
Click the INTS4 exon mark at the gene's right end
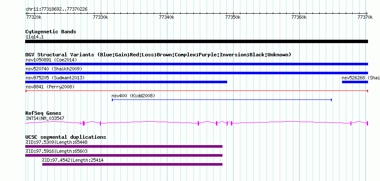click(367, 123)
